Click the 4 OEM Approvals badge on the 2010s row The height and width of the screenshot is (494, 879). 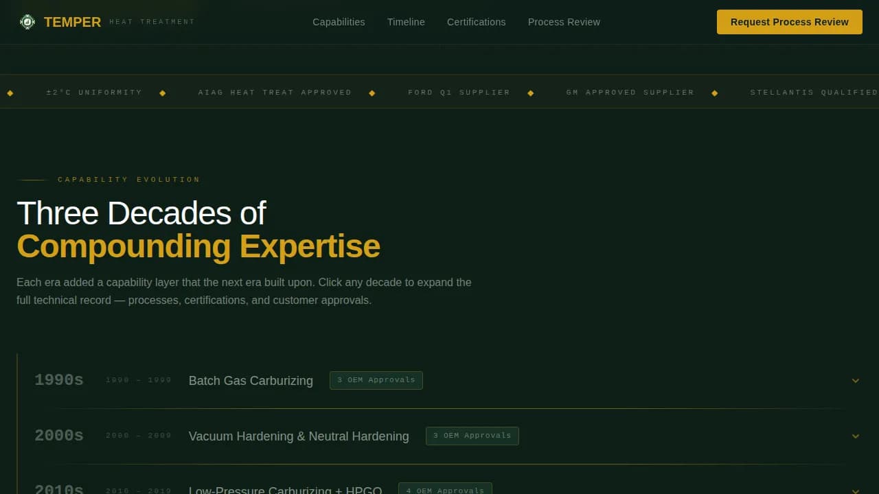click(x=445, y=490)
